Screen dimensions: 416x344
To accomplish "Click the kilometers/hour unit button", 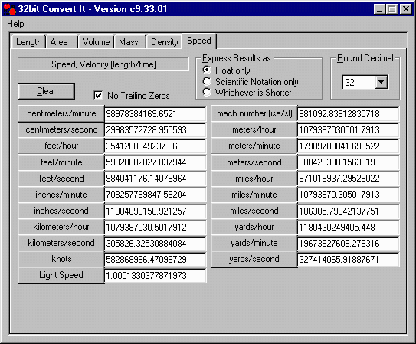I will pyautogui.click(x=61, y=227).
